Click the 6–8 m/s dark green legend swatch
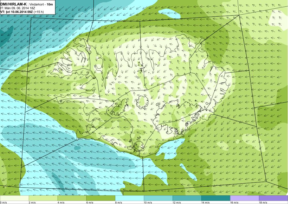Viewport: 288px width, 204px height. point(101,198)
